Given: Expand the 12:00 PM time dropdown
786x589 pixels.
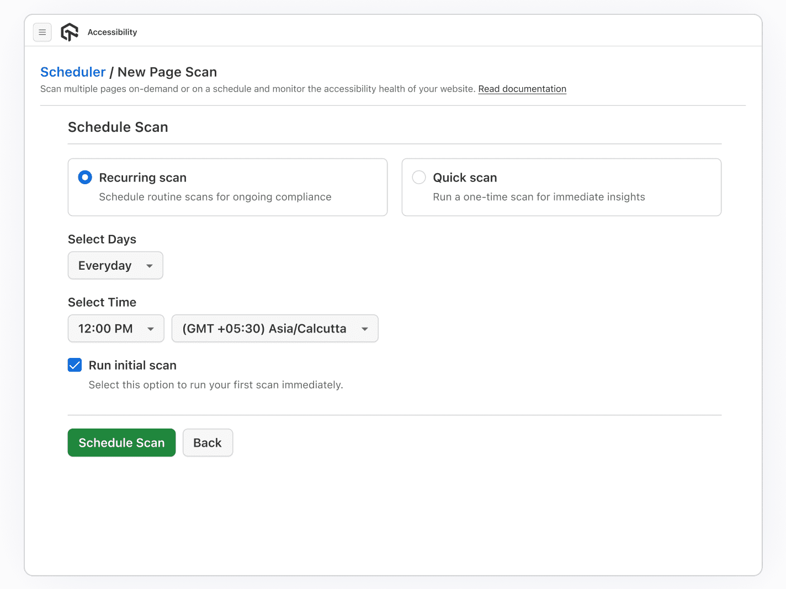Looking at the screenshot, I should [x=115, y=329].
